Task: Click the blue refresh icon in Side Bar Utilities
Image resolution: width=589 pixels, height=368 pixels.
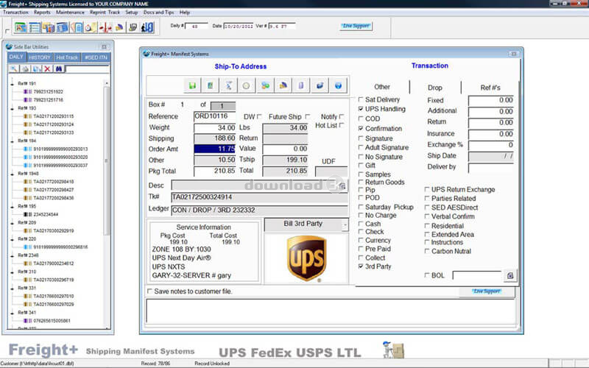Action: (x=36, y=68)
